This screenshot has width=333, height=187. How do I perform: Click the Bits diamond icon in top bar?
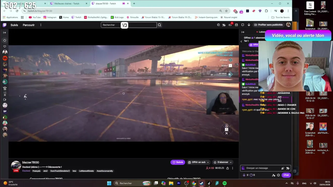(x=249, y=25)
